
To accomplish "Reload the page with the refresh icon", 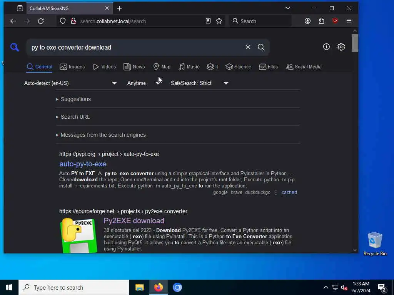I will [41, 21].
